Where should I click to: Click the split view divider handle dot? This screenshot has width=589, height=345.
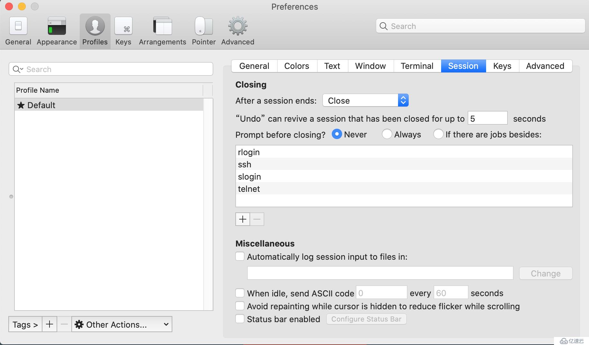tap(11, 197)
